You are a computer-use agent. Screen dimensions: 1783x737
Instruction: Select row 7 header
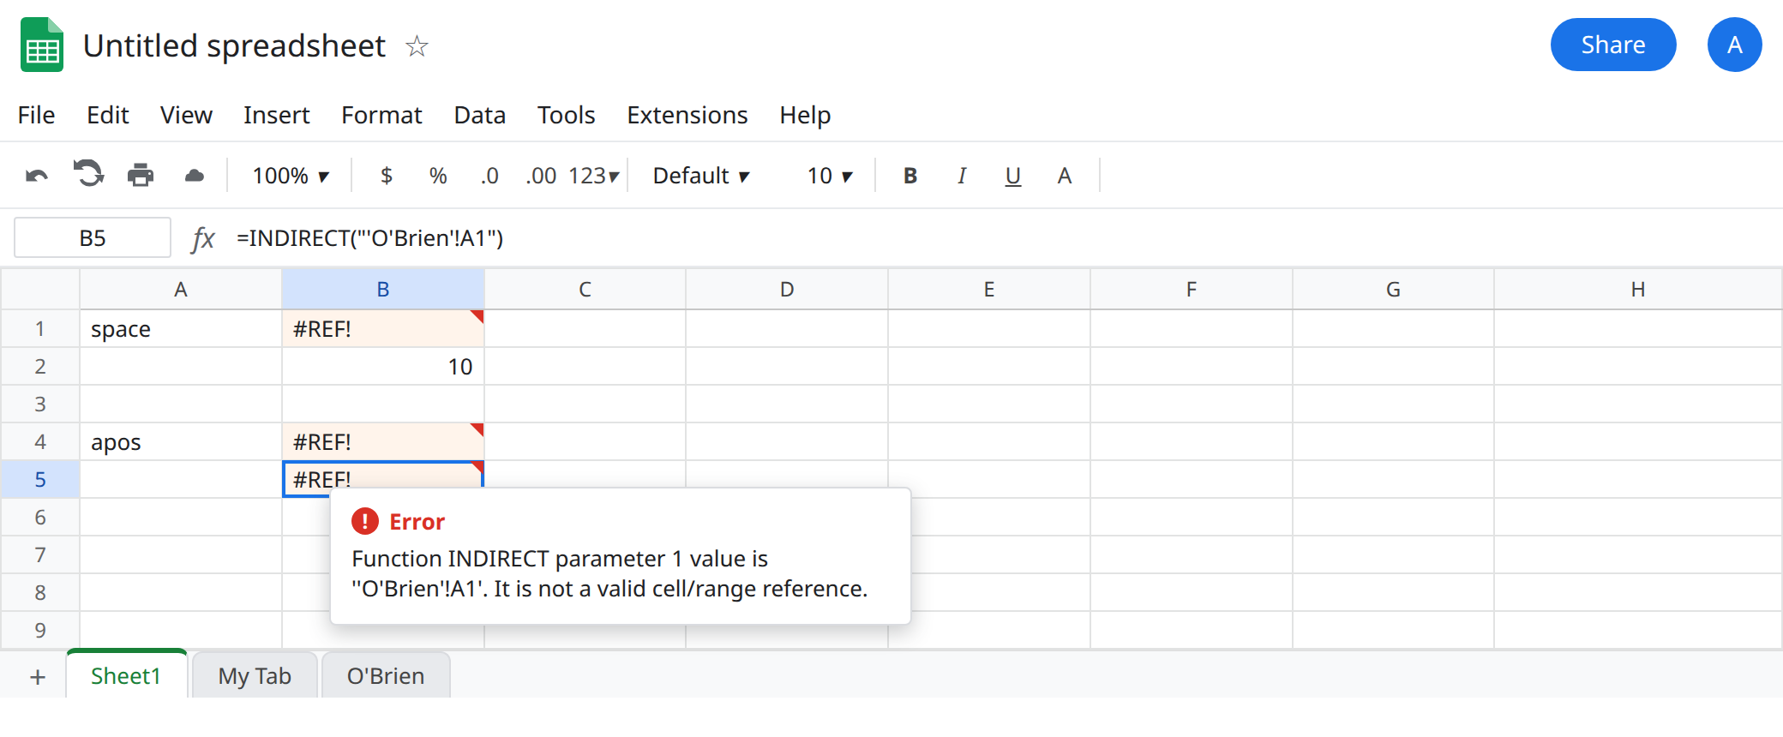tap(40, 554)
